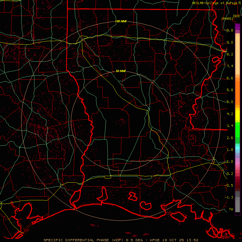Click the purple top segment of color bar
This screenshot has width=242, height=242.
click(x=237, y=27)
